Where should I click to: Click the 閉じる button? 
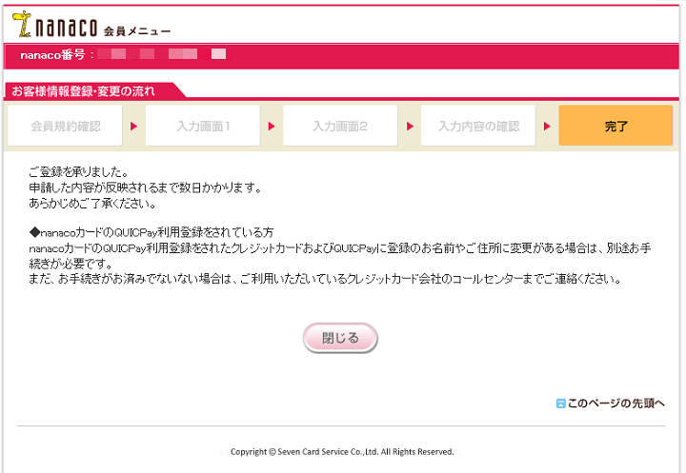(340, 338)
